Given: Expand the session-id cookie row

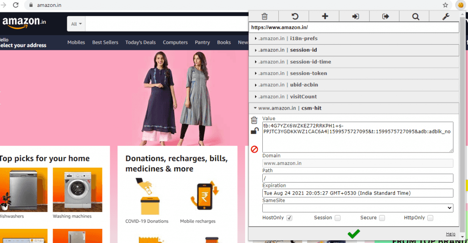Looking at the screenshot, I should 354,50.
